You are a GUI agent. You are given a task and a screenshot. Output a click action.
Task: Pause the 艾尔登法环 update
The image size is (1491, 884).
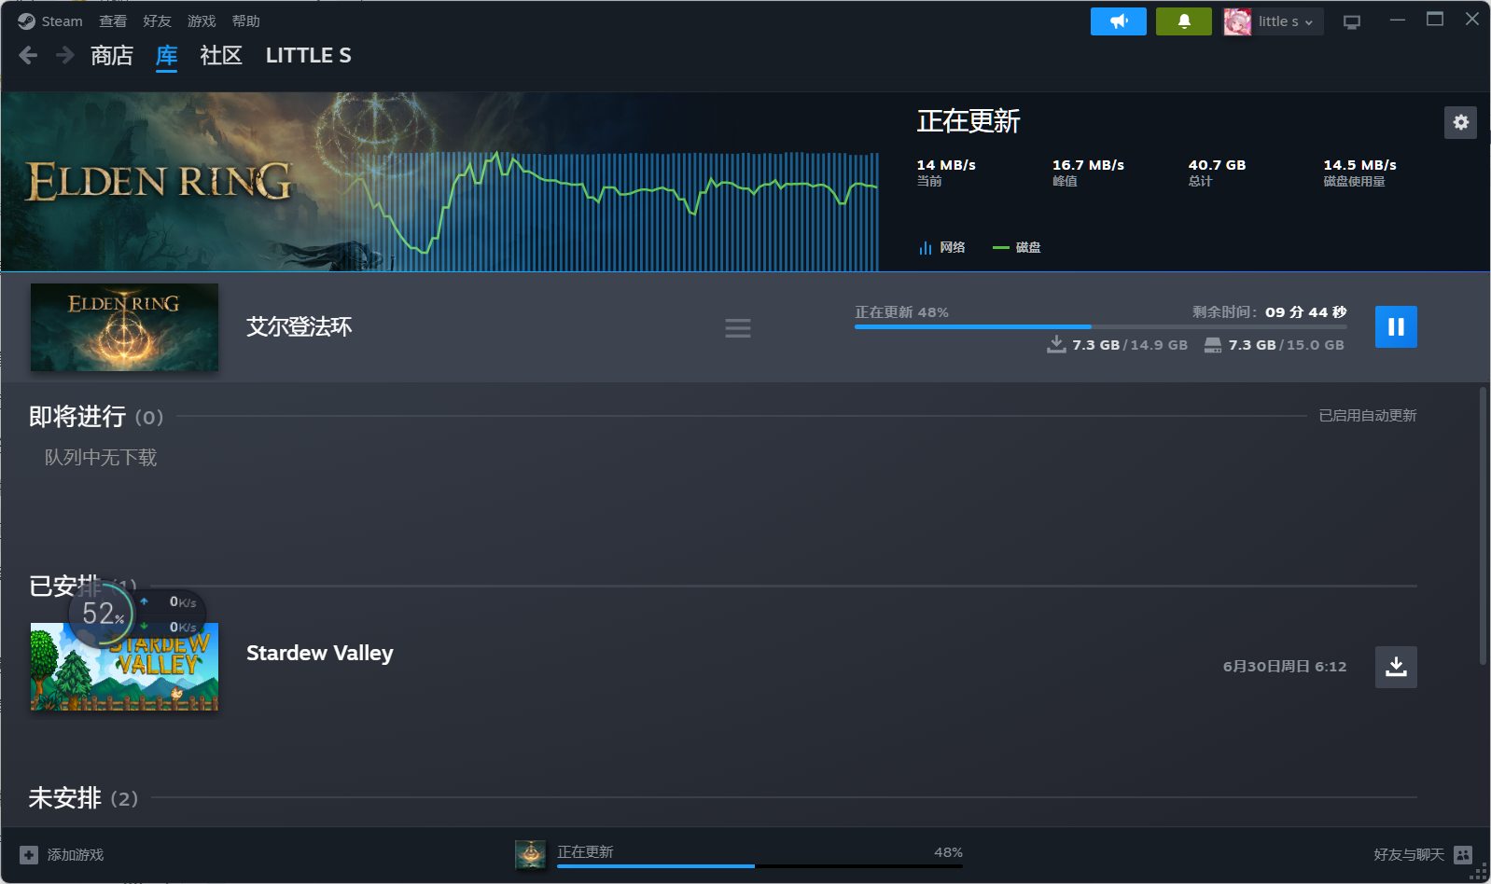(x=1396, y=327)
